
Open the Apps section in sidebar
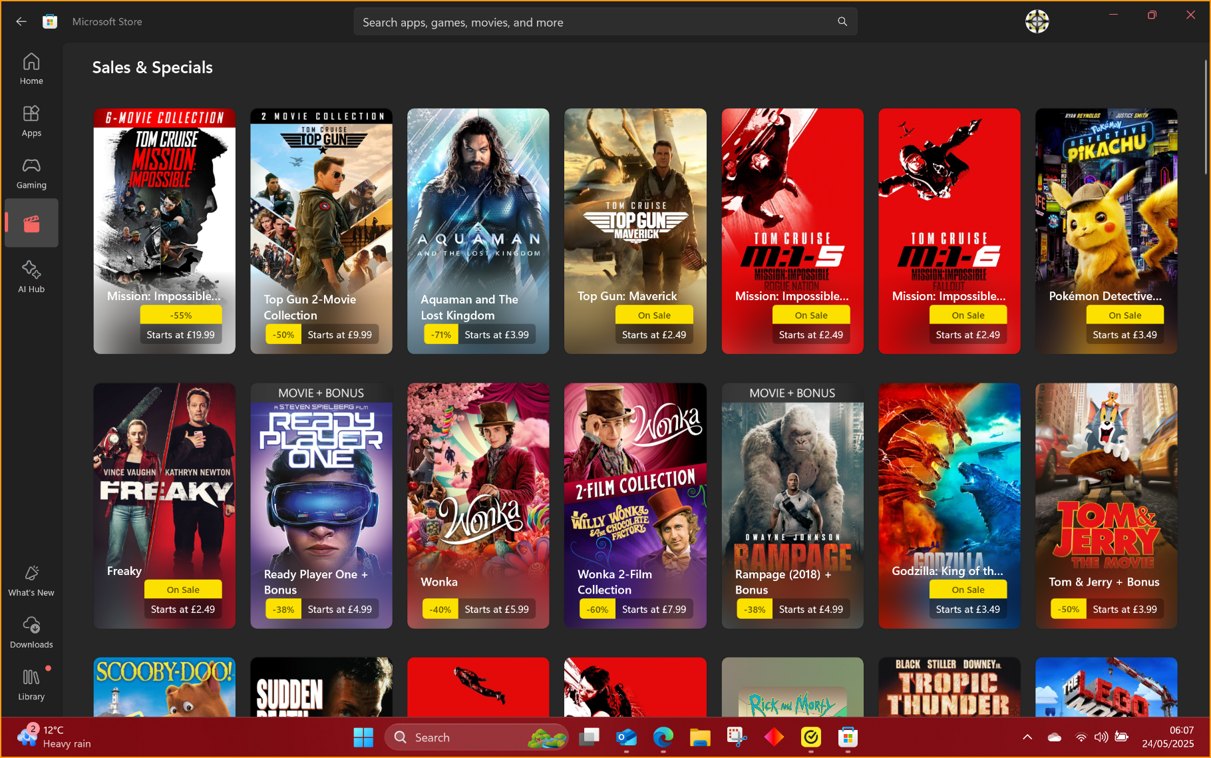(x=31, y=121)
